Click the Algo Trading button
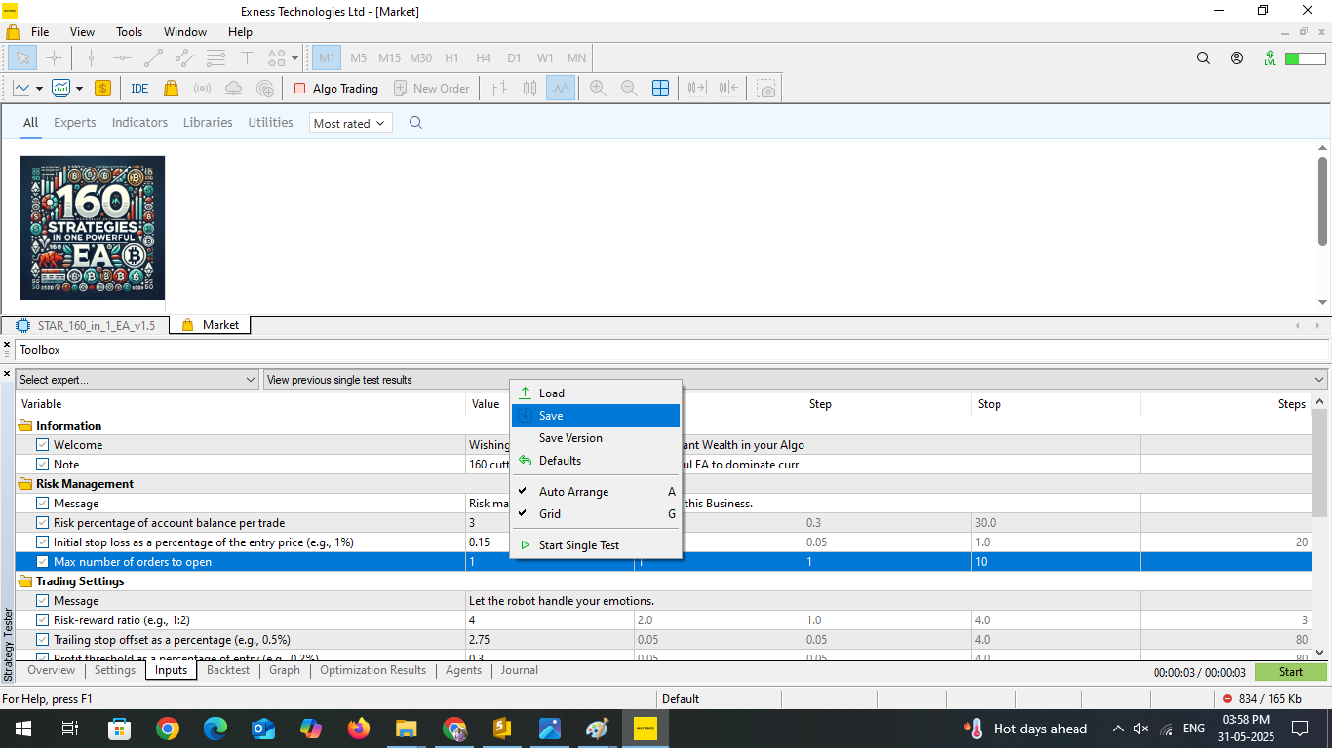This screenshot has width=1332, height=748. [336, 88]
